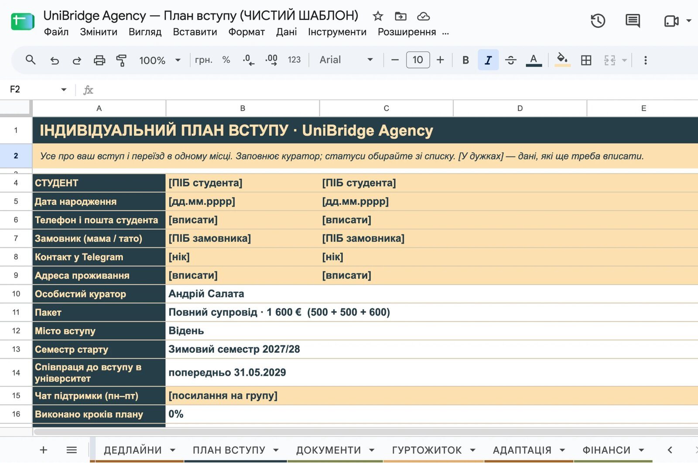The height and width of the screenshot is (463, 698).
Task: Print the spreadsheet
Action: (x=99, y=60)
